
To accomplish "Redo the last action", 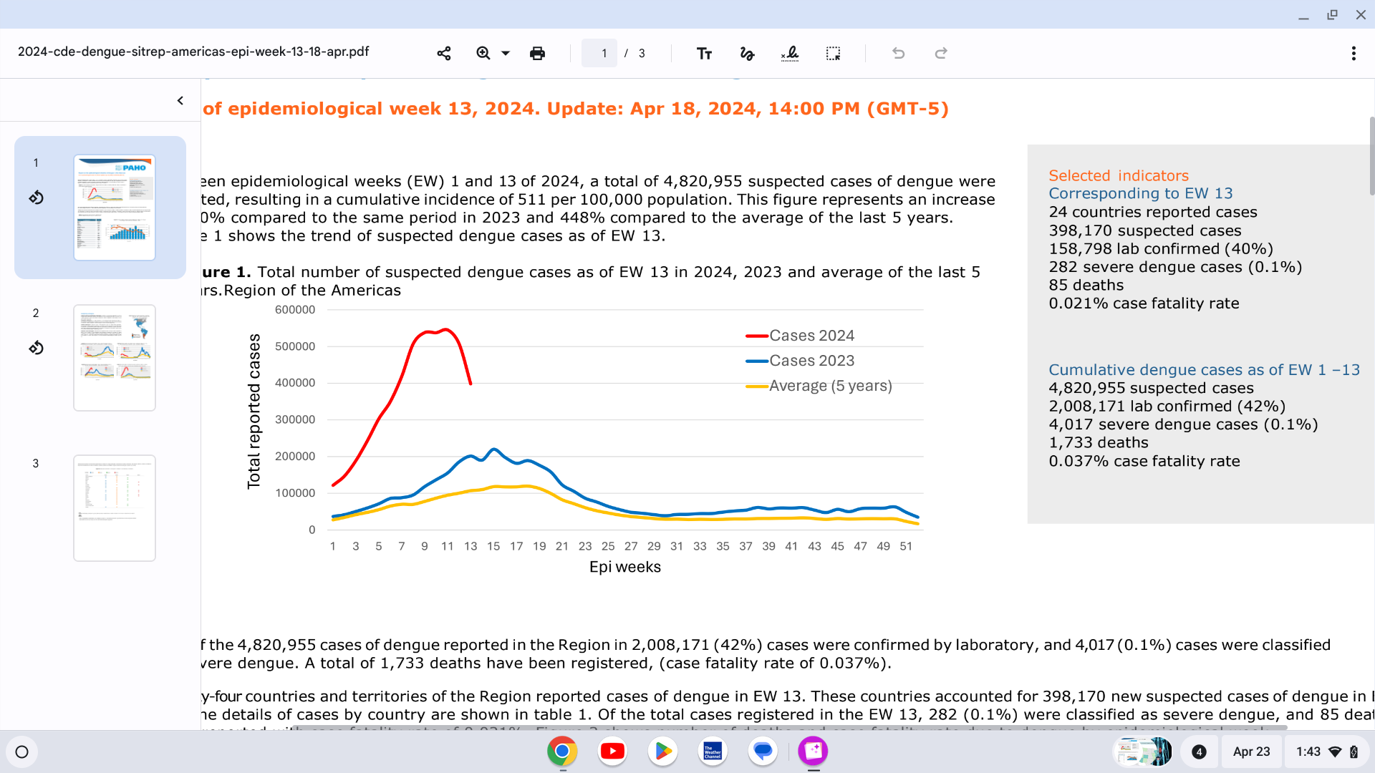I will pos(941,53).
